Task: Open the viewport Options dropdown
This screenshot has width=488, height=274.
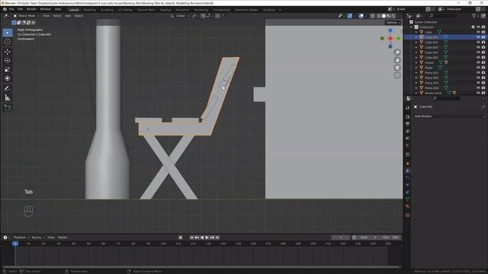Action: coord(393,22)
